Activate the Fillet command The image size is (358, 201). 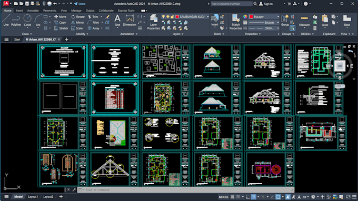(93, 22)
